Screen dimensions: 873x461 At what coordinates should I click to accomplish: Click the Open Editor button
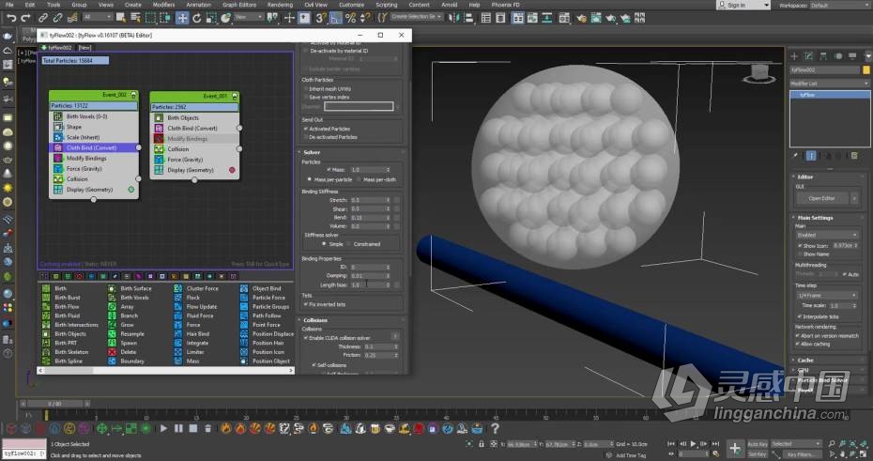[x=821, y=198]
